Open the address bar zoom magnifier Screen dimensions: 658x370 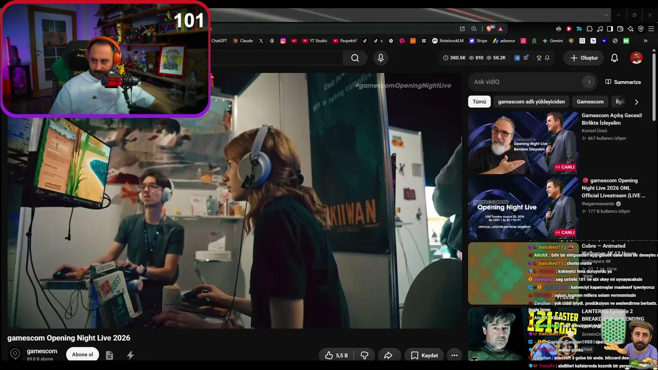pyautogui.click(x=473, y=29)
